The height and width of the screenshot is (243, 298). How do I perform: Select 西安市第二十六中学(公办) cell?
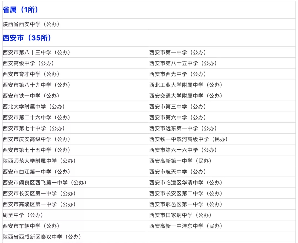76,117
